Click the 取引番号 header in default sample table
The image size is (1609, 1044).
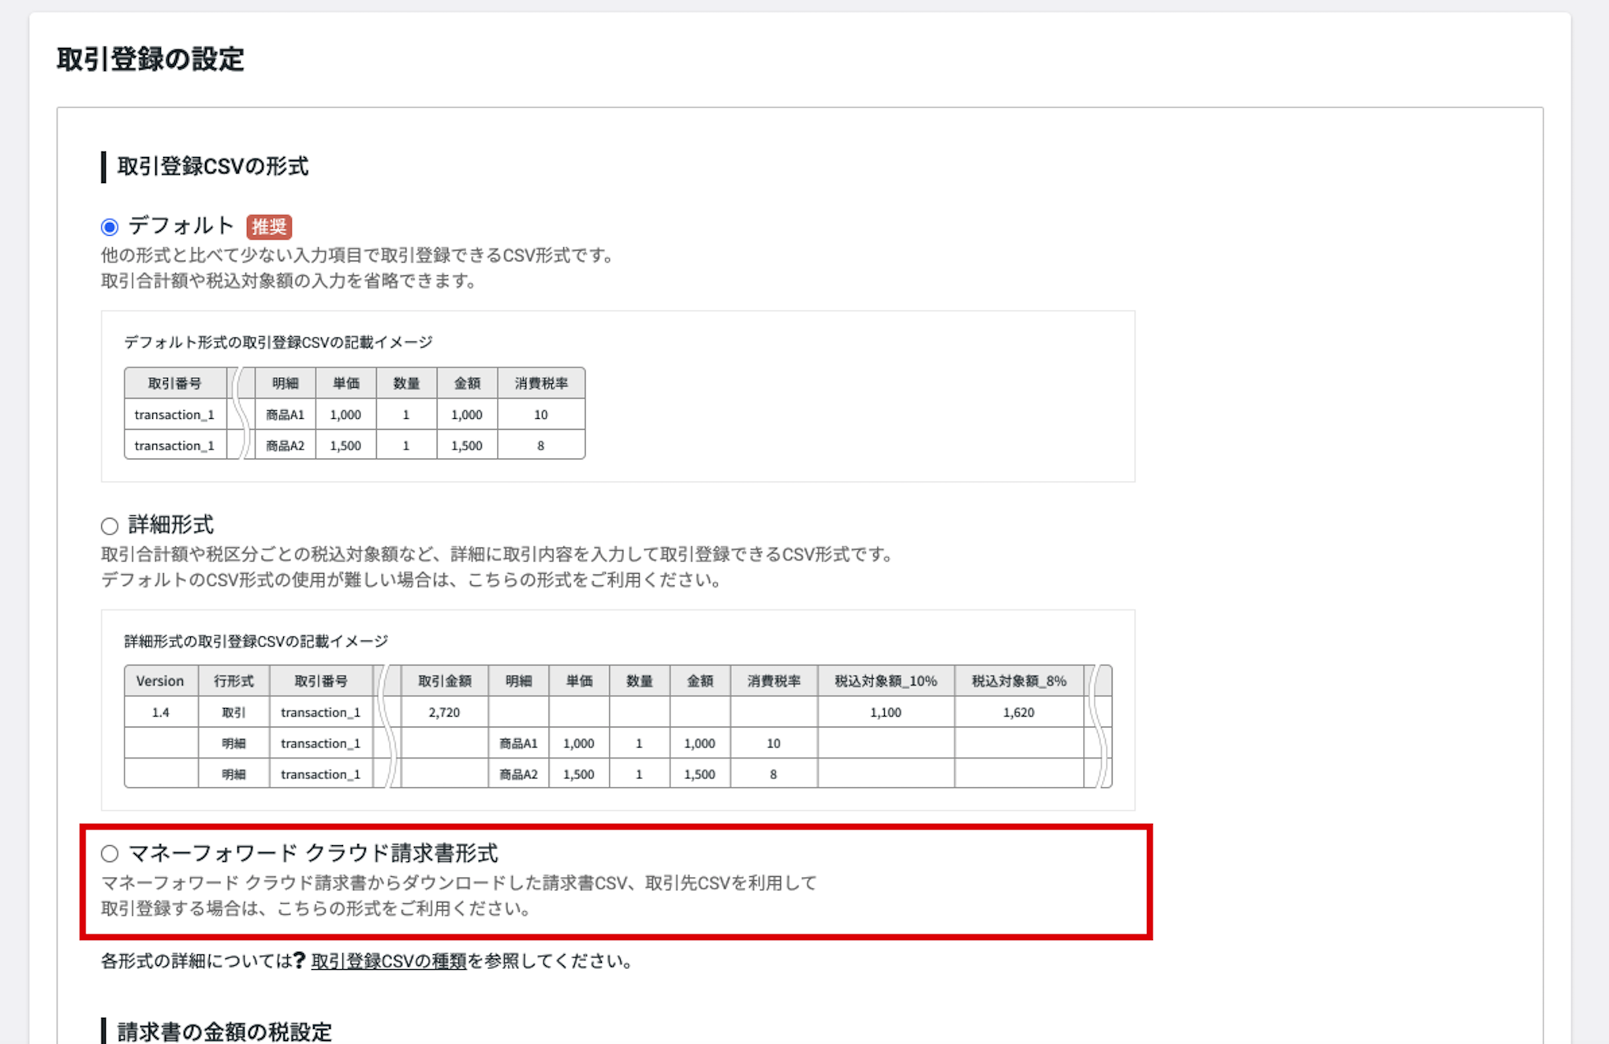tap(175, 383)
